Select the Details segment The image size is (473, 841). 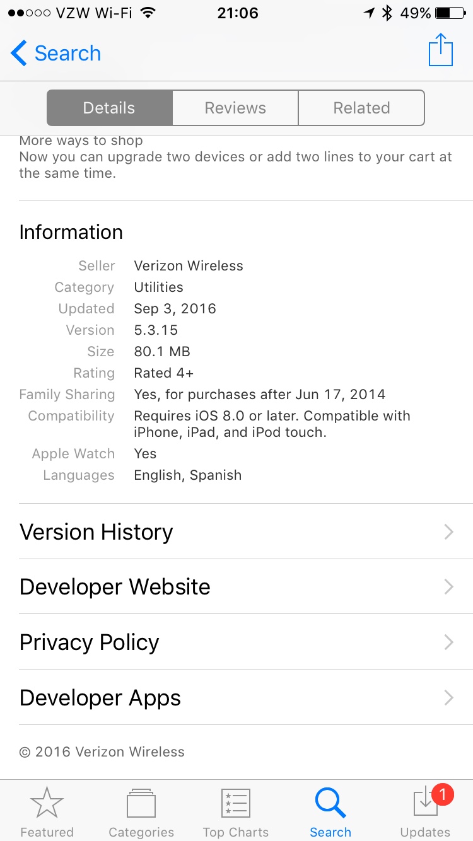109,108
